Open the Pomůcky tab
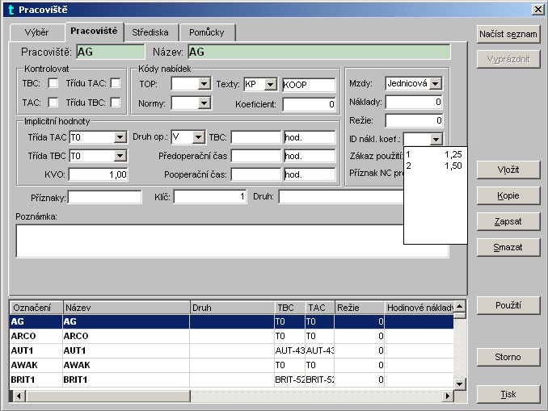 207,32
